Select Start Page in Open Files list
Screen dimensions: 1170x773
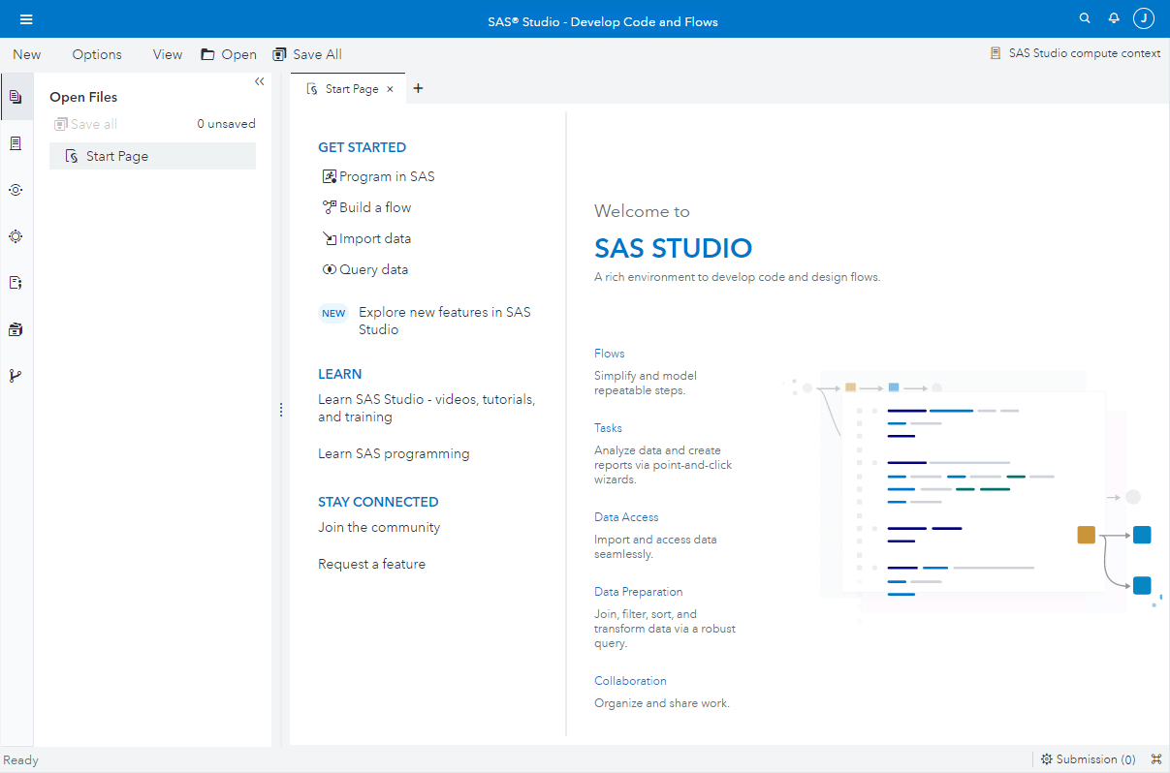pos(116,156)
